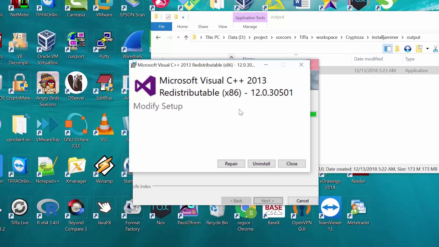Open quick access toolbar customize dropdown
This screenshot has height=247, width=439.
pyautogui.click(x=183, y=17)
